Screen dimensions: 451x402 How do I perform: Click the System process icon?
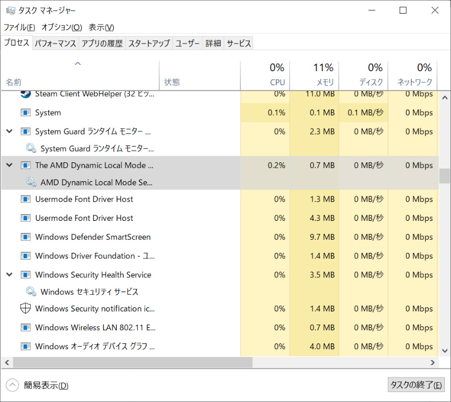26,113
